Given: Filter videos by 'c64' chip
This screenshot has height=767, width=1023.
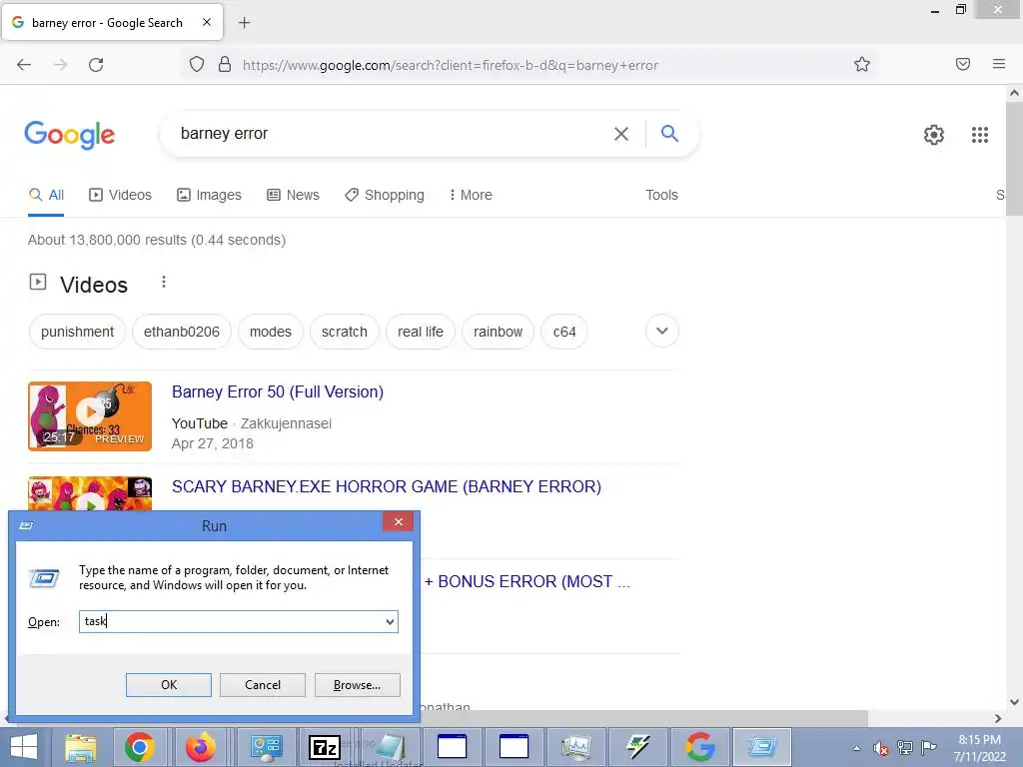Looking at the screenshot, I should [x=564, y=332].
